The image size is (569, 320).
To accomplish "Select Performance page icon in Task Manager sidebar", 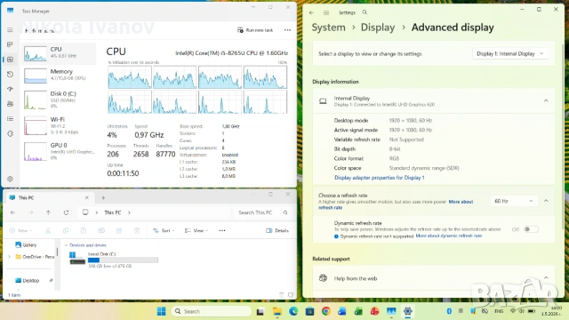I will (10, 60).
